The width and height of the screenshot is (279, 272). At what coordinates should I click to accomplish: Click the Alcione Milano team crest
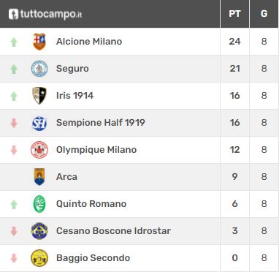pyautogui.click(x=39, y=42)
